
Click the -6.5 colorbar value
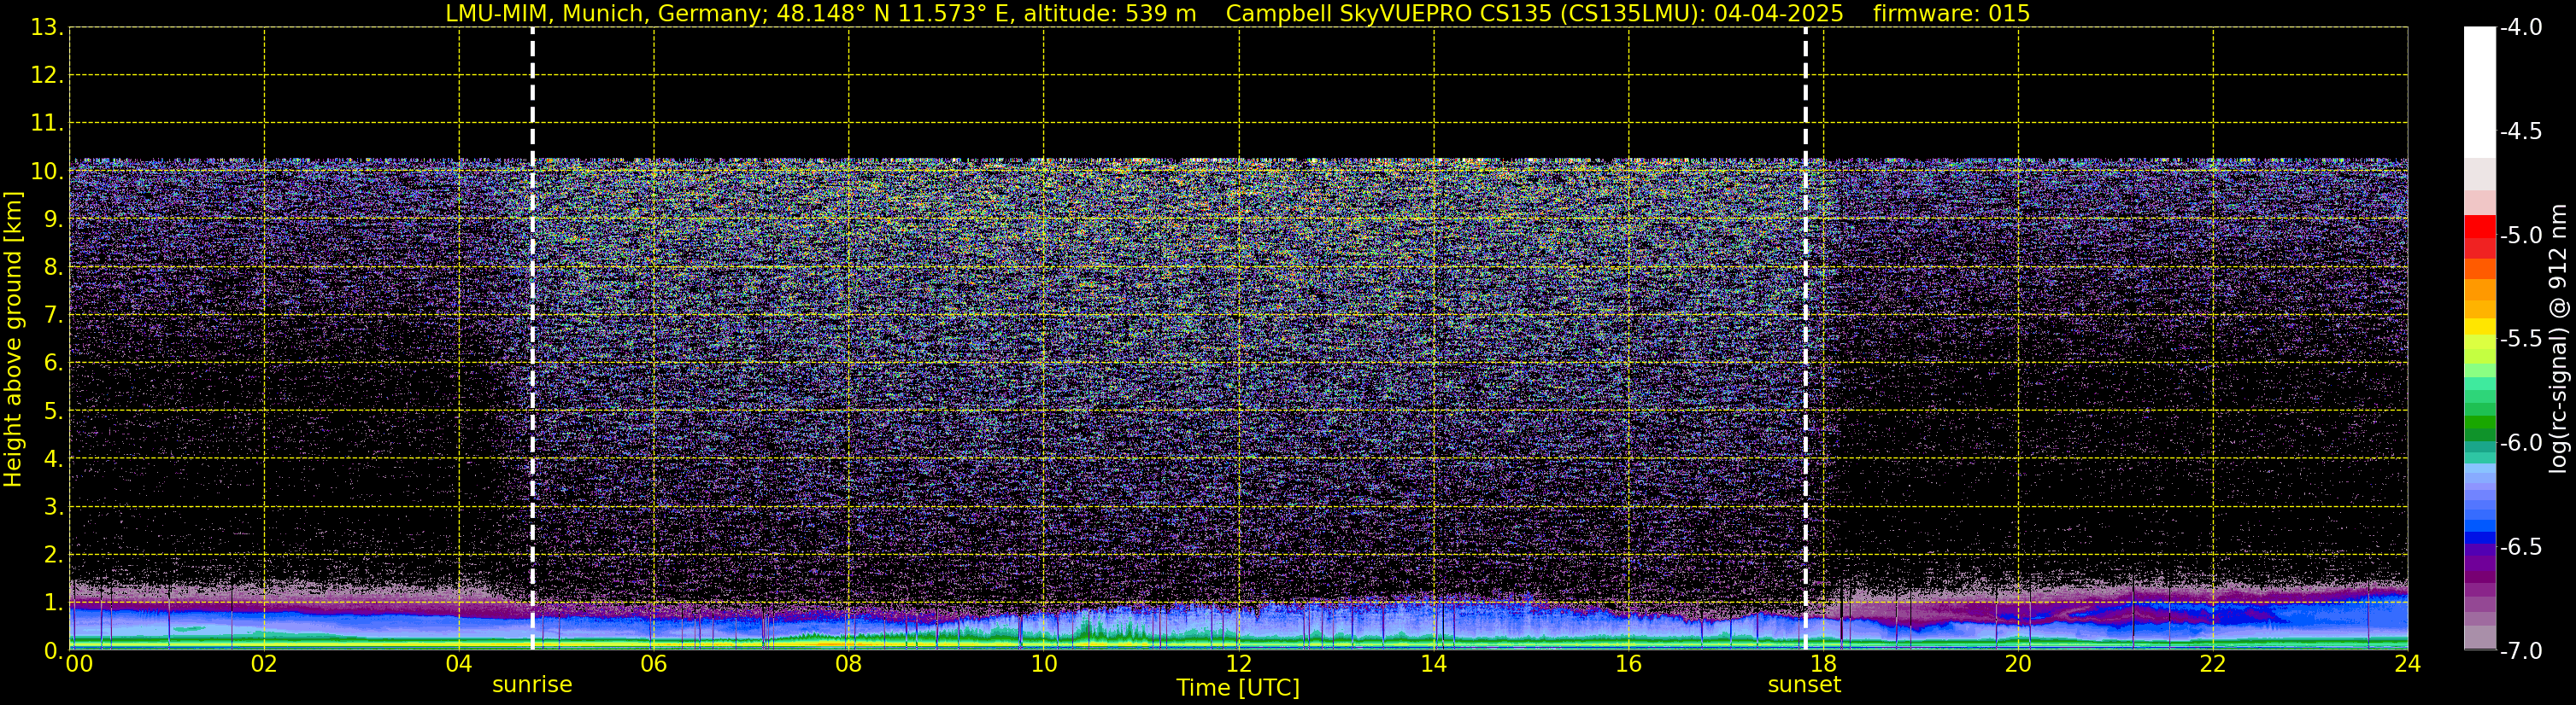pos(2521,546)
